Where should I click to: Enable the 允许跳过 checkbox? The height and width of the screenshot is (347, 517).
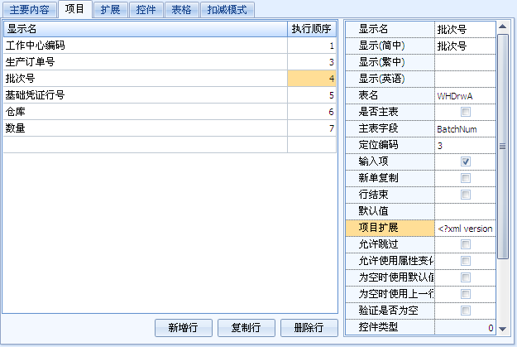[x=466, y=244]
